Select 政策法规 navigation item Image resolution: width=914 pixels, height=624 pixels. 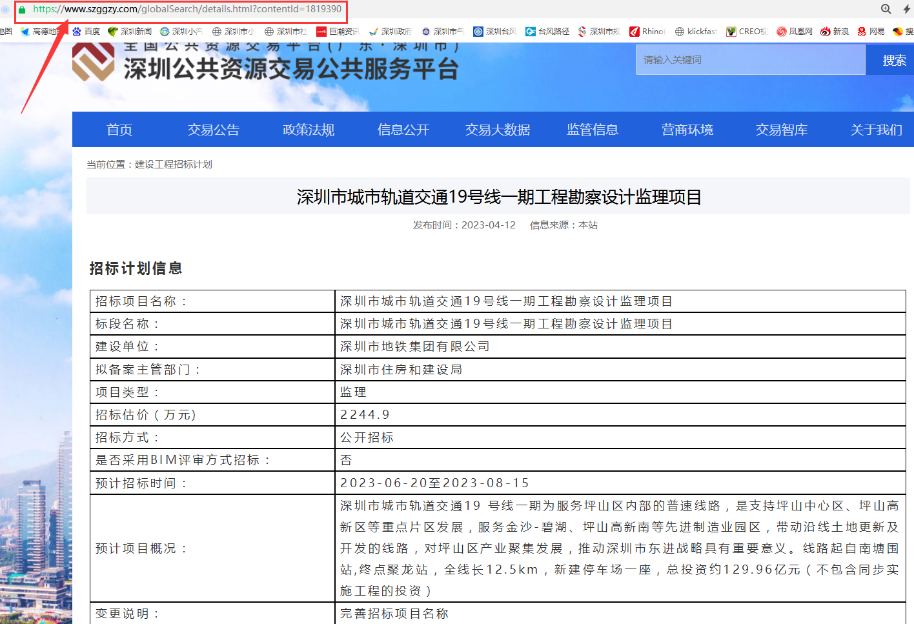pyautogui.click(x=309, y=130)
